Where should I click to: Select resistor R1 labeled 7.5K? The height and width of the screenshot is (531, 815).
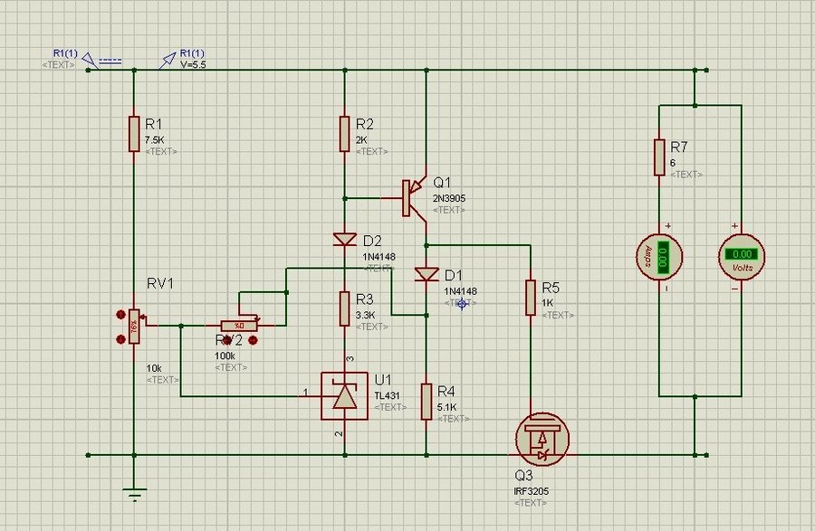pyautogui.click(x=134, y=133)
